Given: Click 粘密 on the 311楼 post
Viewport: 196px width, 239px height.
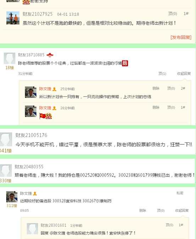Looking at the screenshot, I should click(180, 193).
